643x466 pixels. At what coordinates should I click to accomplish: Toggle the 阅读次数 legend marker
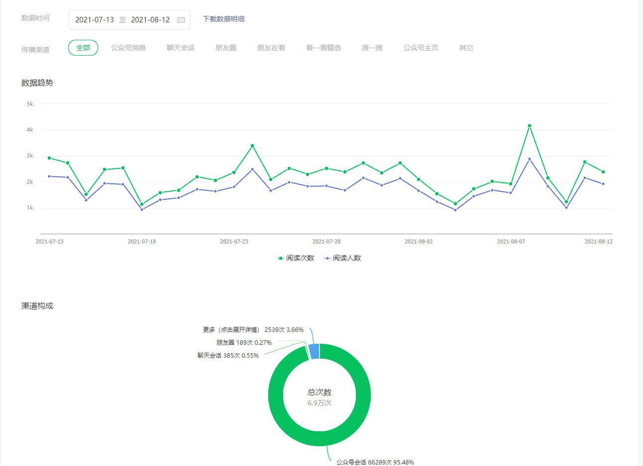point(281,258)
